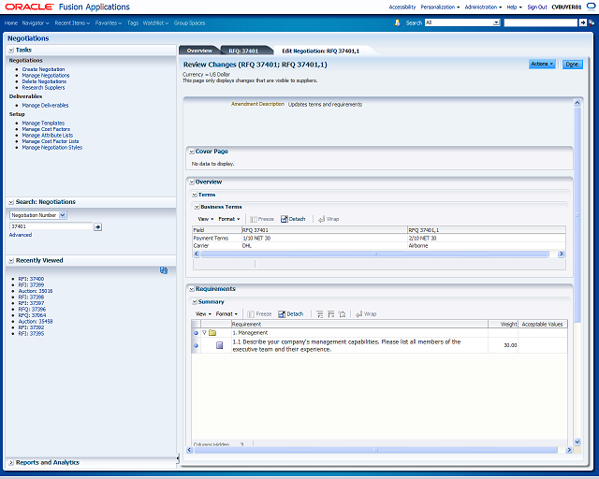Screen dimensions: 599x479
Task: Click Wrap in Business Terms toolbar
Action: (329, 219)
